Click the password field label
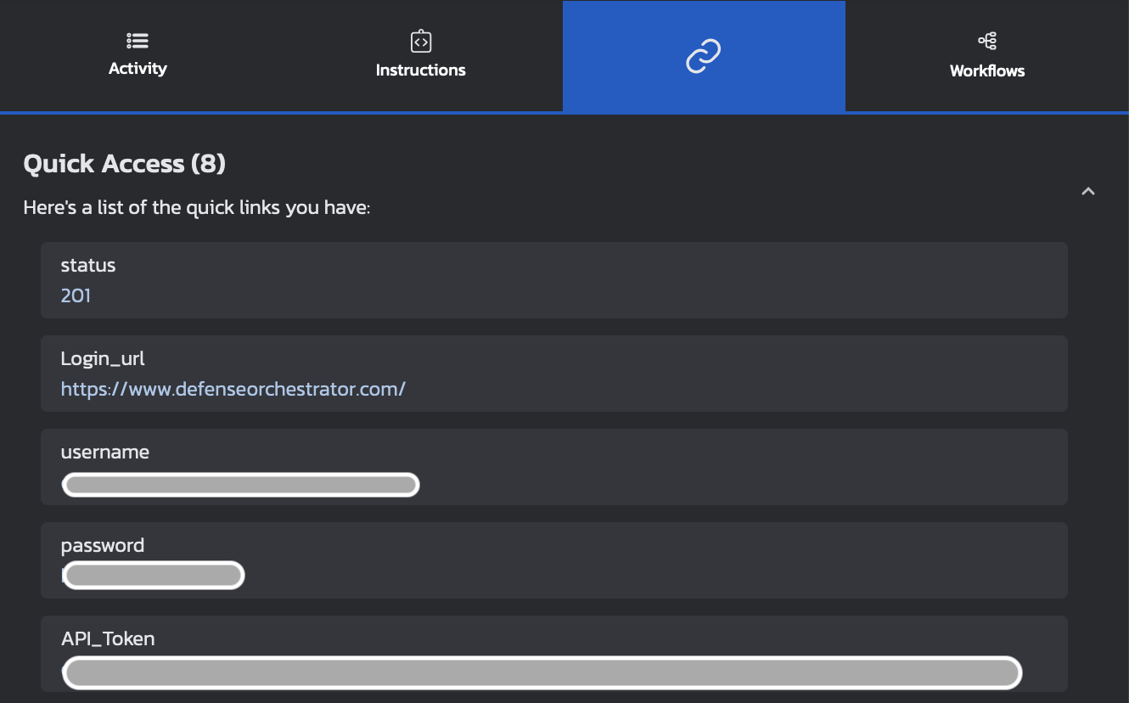This screenshot has width=1129, height=703. click(x=103, y=546)
